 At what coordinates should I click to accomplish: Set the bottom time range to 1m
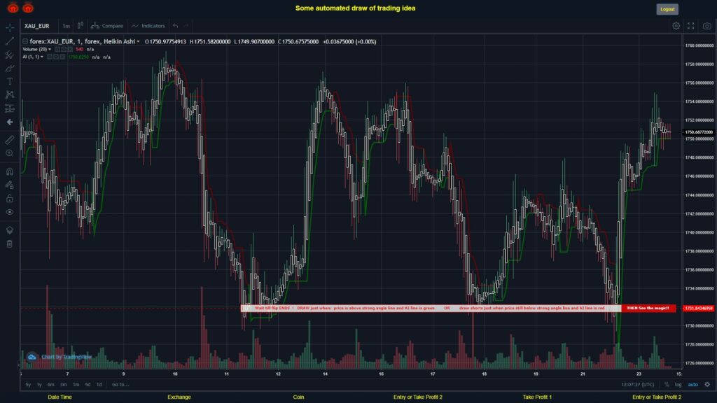click(x=76, y=385)
